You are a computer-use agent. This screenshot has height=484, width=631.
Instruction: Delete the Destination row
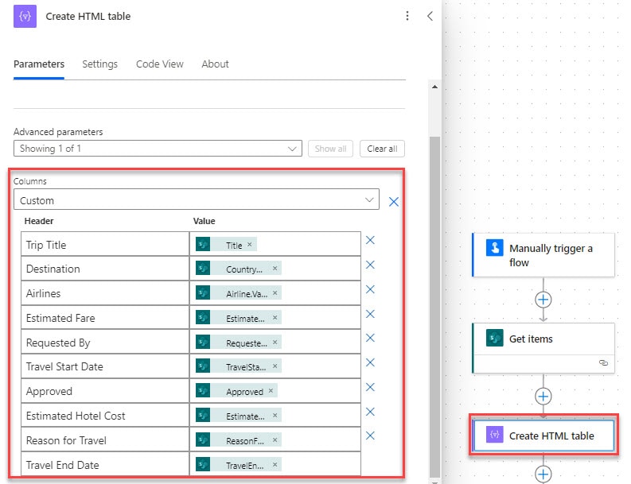370,265
